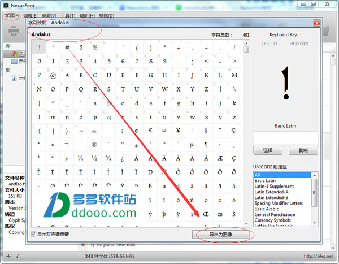
Task: Select the pilcrow ¶ glyph
Action: pyautogui.click(x=206, y=144)
